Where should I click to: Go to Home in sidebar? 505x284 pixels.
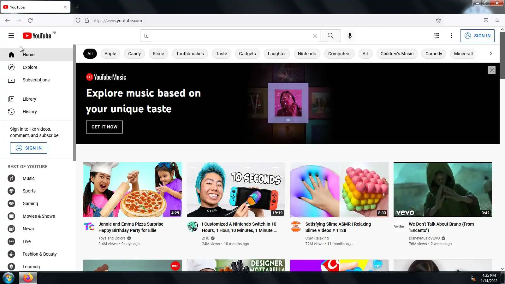[x=37, y=55]
